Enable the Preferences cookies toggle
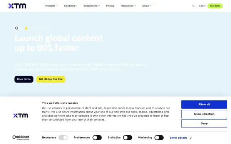Screen dimensions: 231x144 coord(97,138)
